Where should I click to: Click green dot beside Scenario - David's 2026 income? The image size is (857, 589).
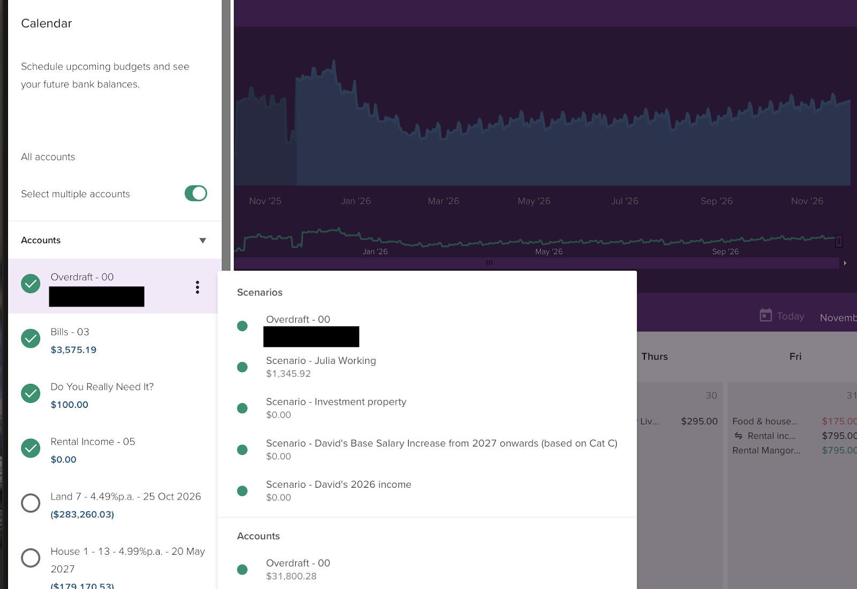pos(242,491)
